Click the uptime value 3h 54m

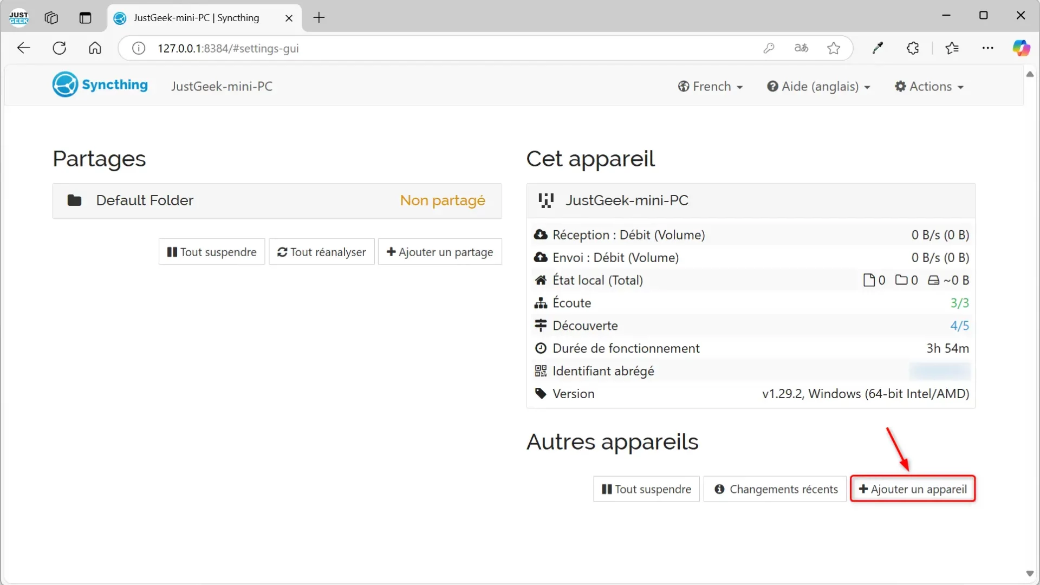(x=947, y=348)
